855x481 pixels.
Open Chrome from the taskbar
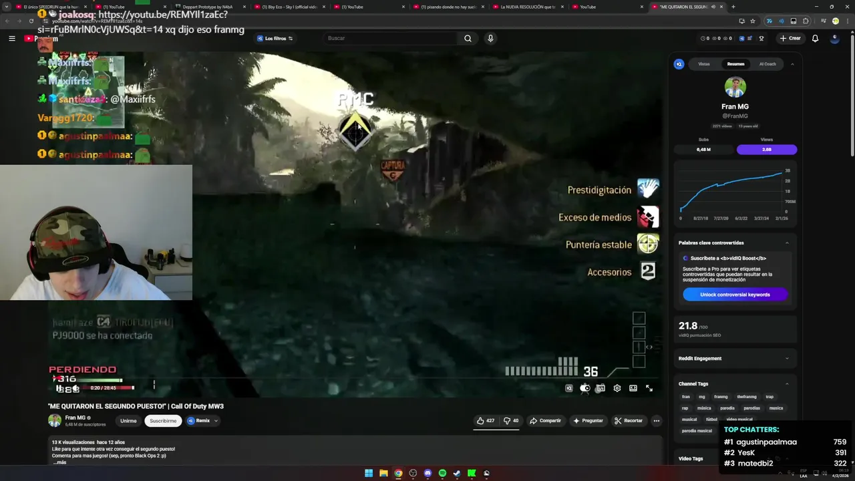tap(398, 473)
